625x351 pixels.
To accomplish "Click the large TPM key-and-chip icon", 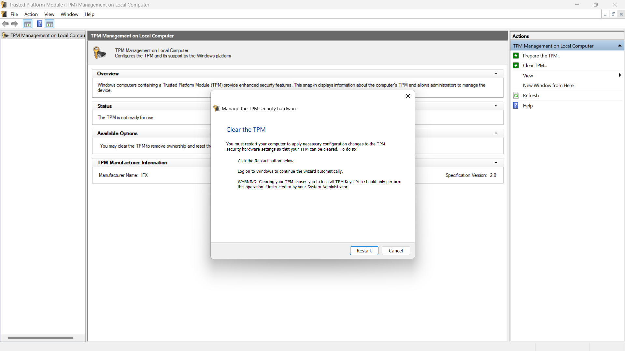I will point(100,53).
